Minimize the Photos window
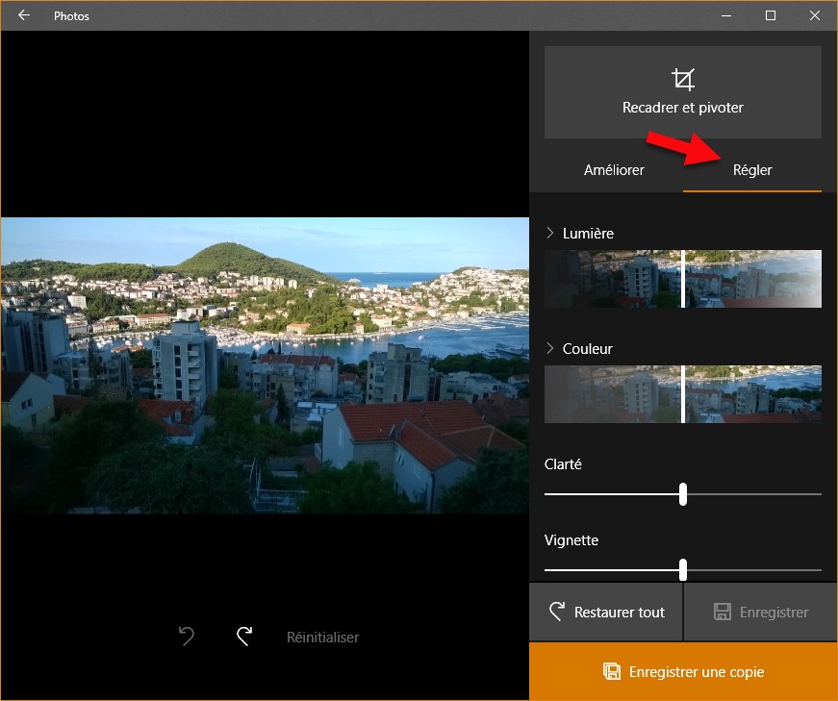Screen dimensions: 838x701 [x=726, y=15]
